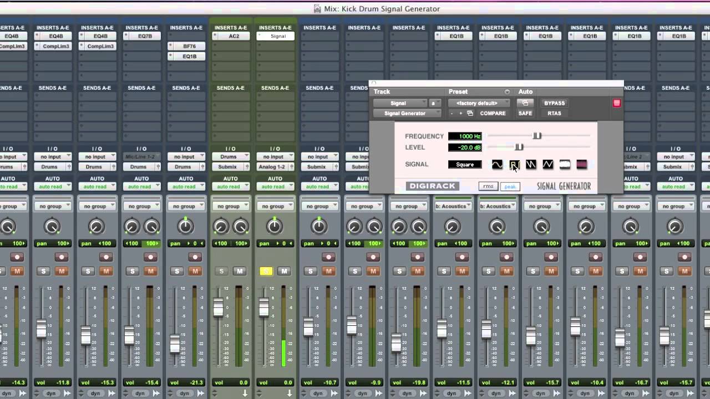710x399 pixels.
Task: Open the AC2 insert slot
Action: click(231, 36)
